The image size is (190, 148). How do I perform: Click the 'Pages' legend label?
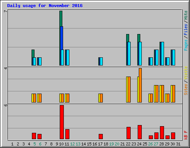point(186,45)
